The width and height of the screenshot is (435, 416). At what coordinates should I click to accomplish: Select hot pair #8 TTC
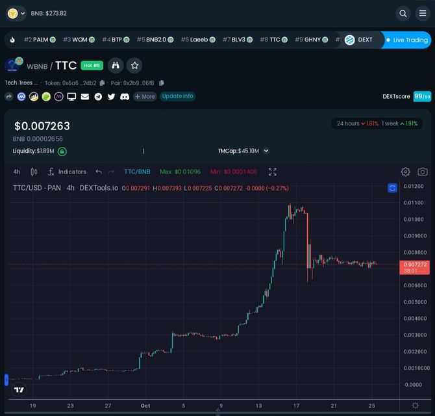tap(273, 40)
